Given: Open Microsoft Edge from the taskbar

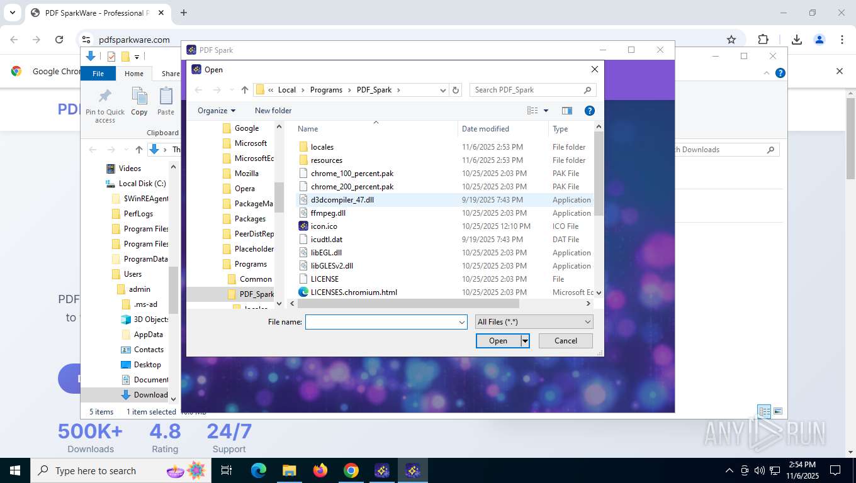Looking at the screenshot, I should pos(259,470).
